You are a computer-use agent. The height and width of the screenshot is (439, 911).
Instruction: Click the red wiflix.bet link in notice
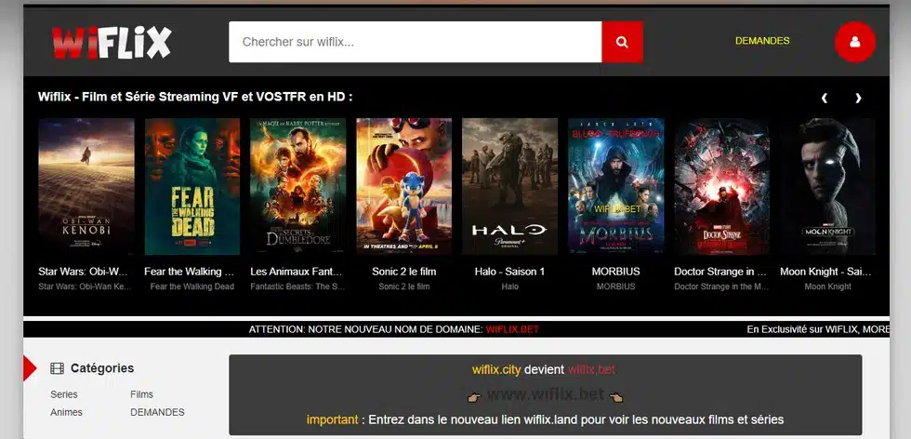coord(591,370)
